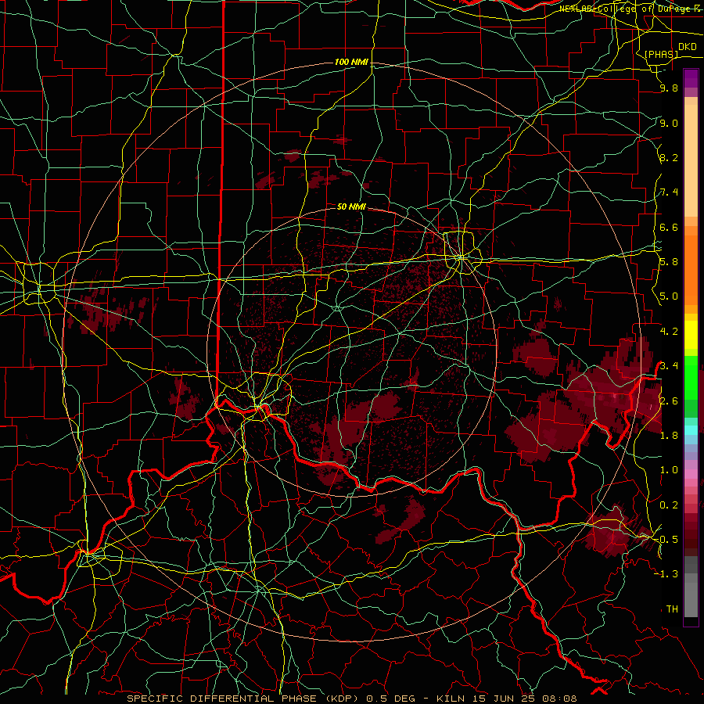Click the "TH" threshold label on the scale
Image resolution: width=704 pixels, height=704 pixels.
[x=672, y=609]
